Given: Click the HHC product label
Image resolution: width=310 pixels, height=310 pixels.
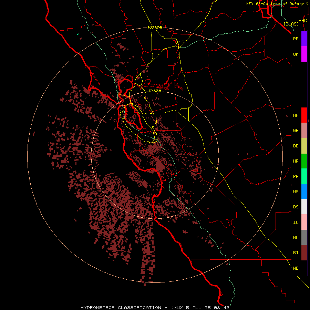Looking at the screenshot, I should [x=302, y=21].
